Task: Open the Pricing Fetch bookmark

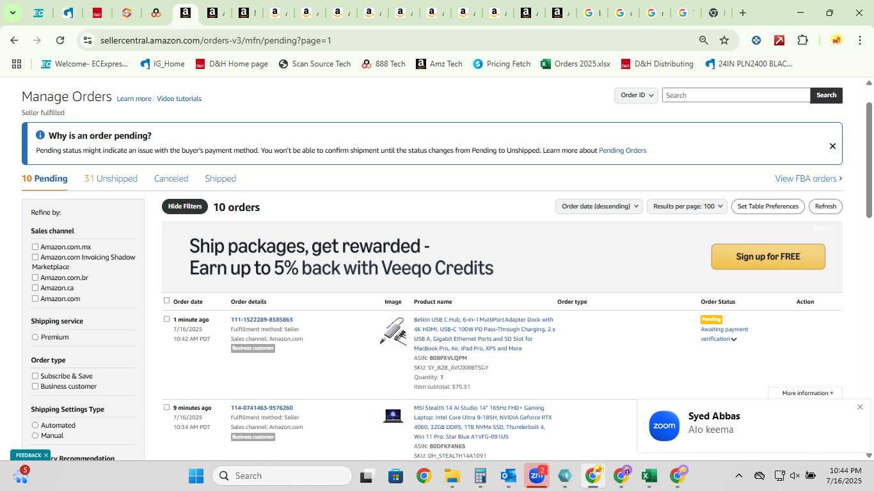Action: coord(502,64)
